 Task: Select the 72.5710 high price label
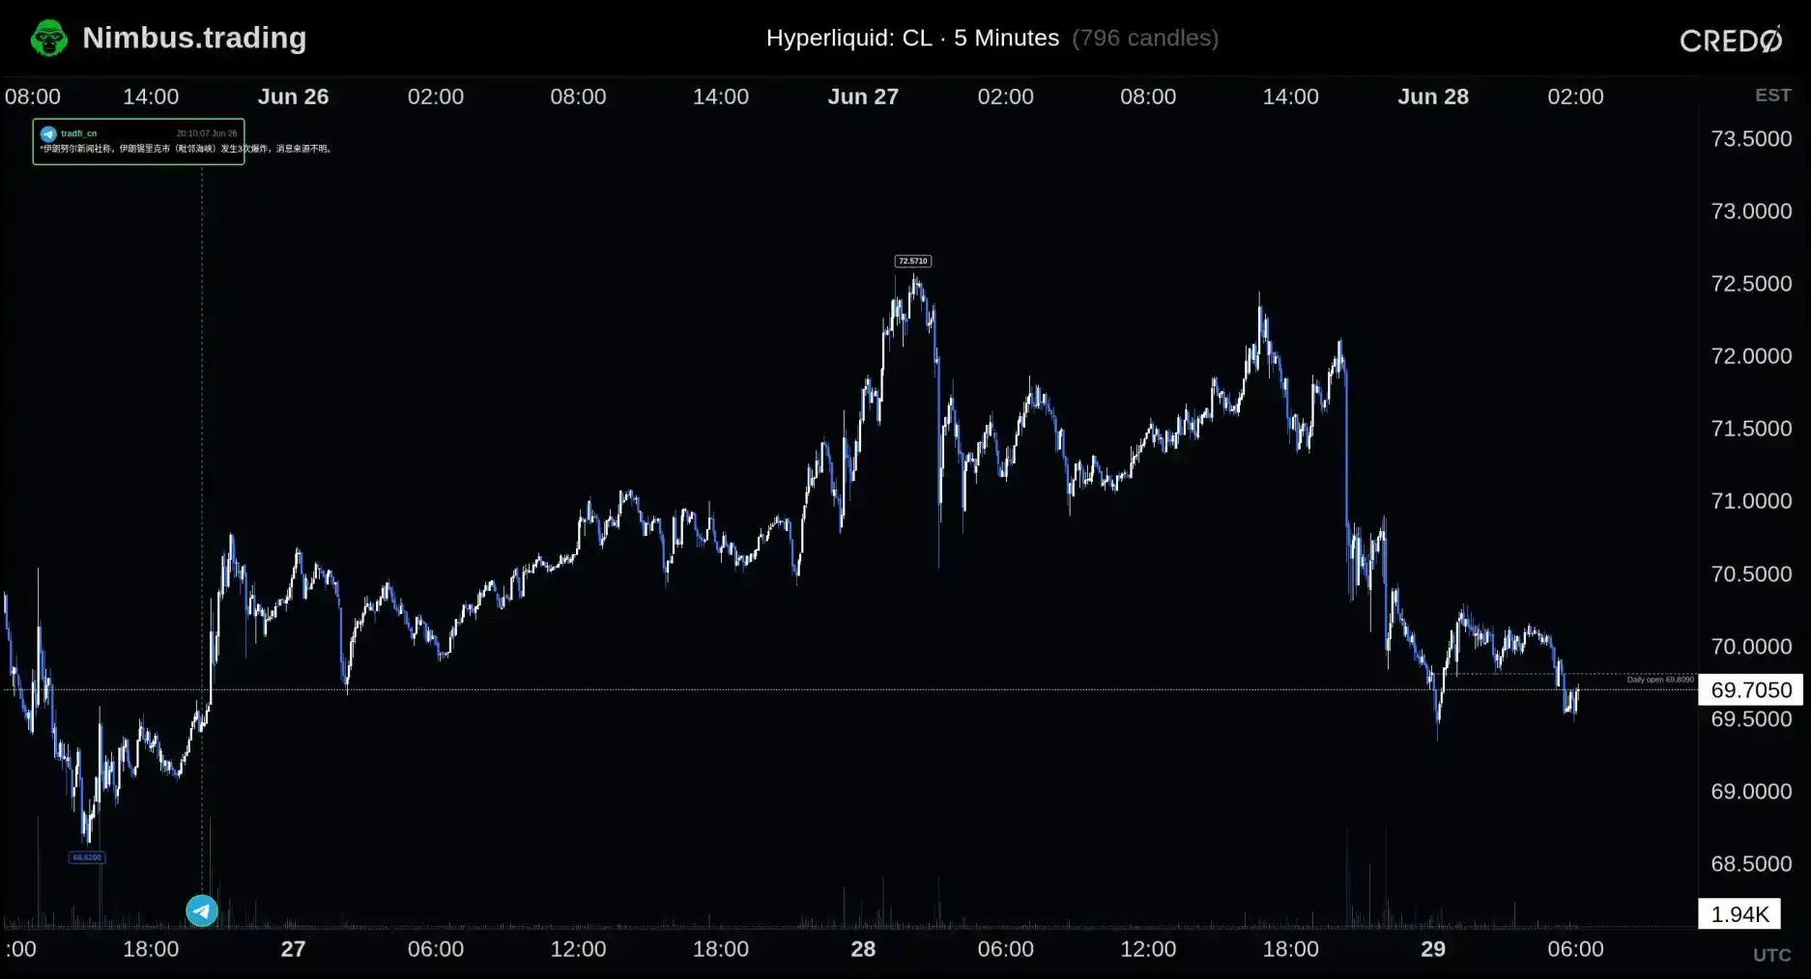pyautogui.click(x=913, y=261)
